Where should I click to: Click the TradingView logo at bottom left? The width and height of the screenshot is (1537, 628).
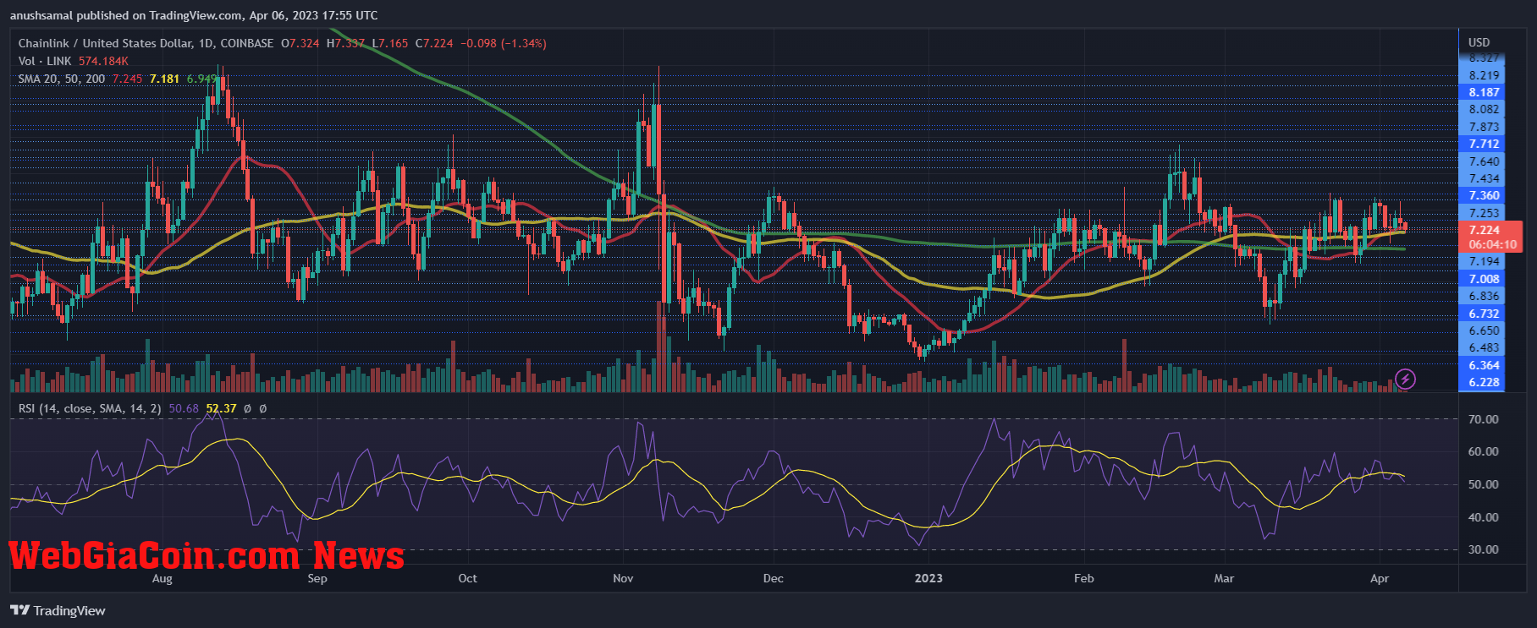(x=58, y=610)
